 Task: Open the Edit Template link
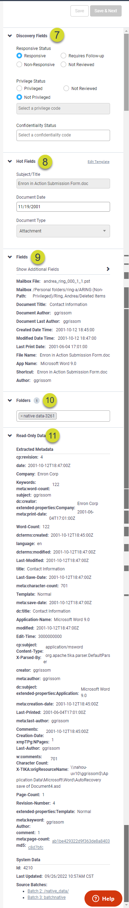tap(99, 162)
